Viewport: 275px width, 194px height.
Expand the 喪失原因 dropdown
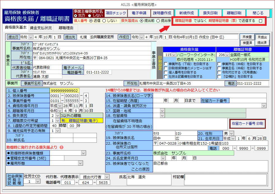coord(57,115)
